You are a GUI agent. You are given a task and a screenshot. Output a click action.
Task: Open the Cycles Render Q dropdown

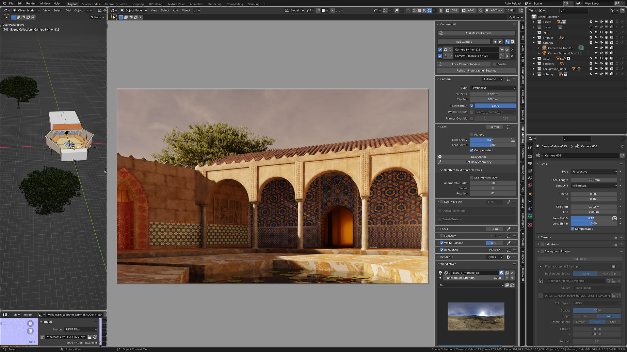(x=495, y=257)
